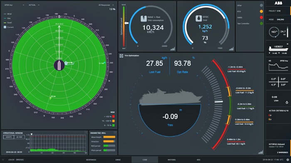291x163 pixels.
Task: Click the SFOC fuel drop icon
Action: click(x=199, y=18)
